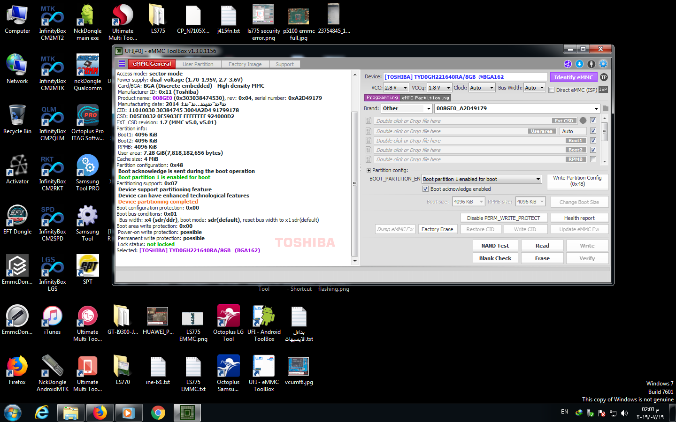Open the Octoplus LG Tool desktop icon
Screen dimensions: 676x422
228,323
